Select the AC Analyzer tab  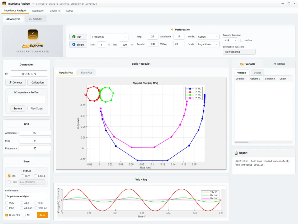(x=13, y=19)
